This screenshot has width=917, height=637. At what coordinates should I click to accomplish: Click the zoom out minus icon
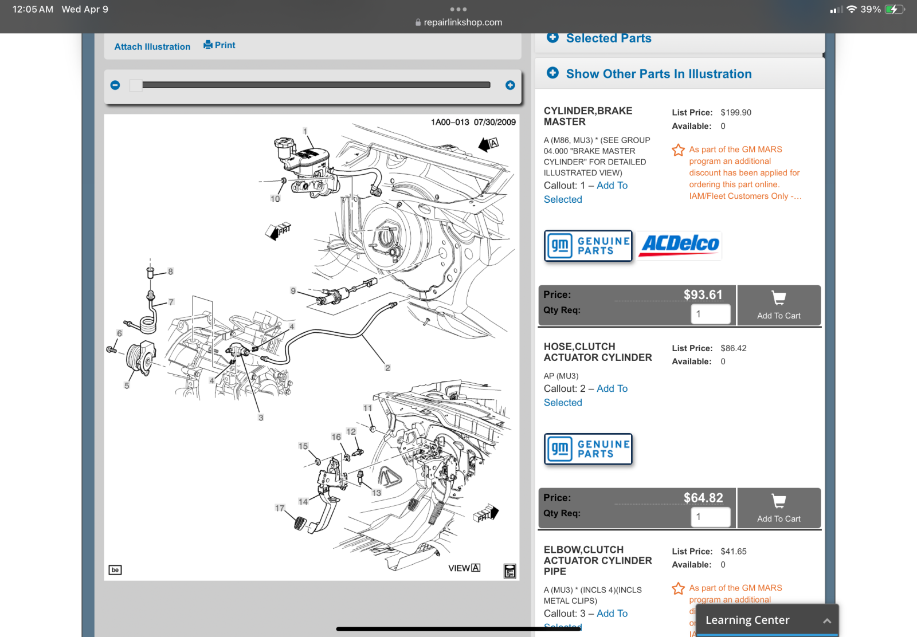coord(115,85)
